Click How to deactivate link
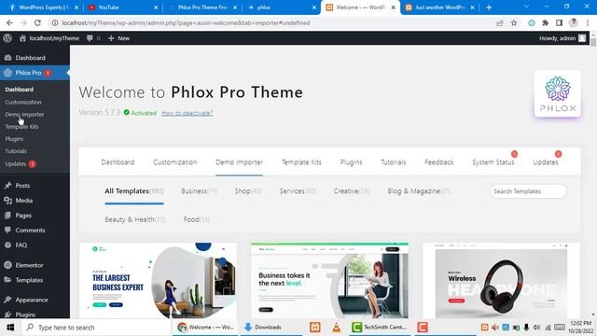 pos(187,113)
